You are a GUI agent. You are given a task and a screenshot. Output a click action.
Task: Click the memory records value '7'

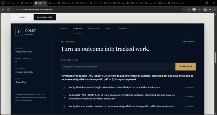point(16,62)
